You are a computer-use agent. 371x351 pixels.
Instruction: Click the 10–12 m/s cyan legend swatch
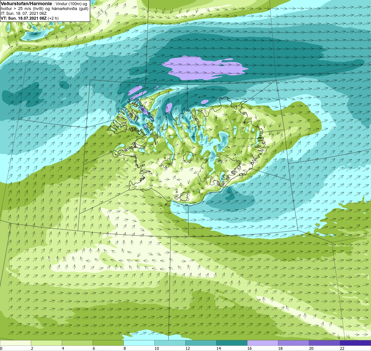coord(170,343)
